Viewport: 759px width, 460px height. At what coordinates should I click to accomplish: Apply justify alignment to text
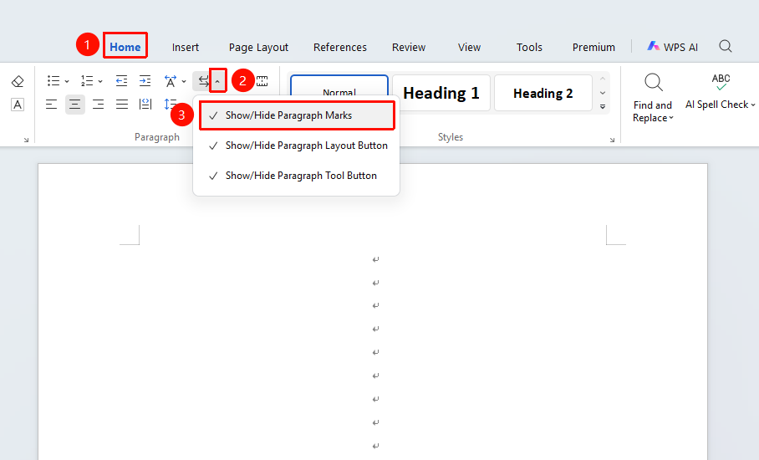tap(122, 104)
